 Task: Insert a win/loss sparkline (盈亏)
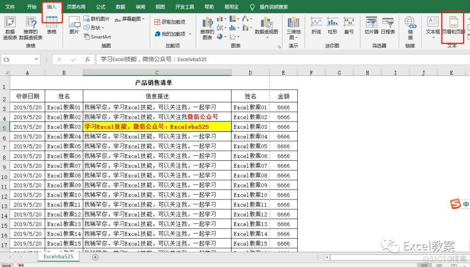(x=349, y=26)
